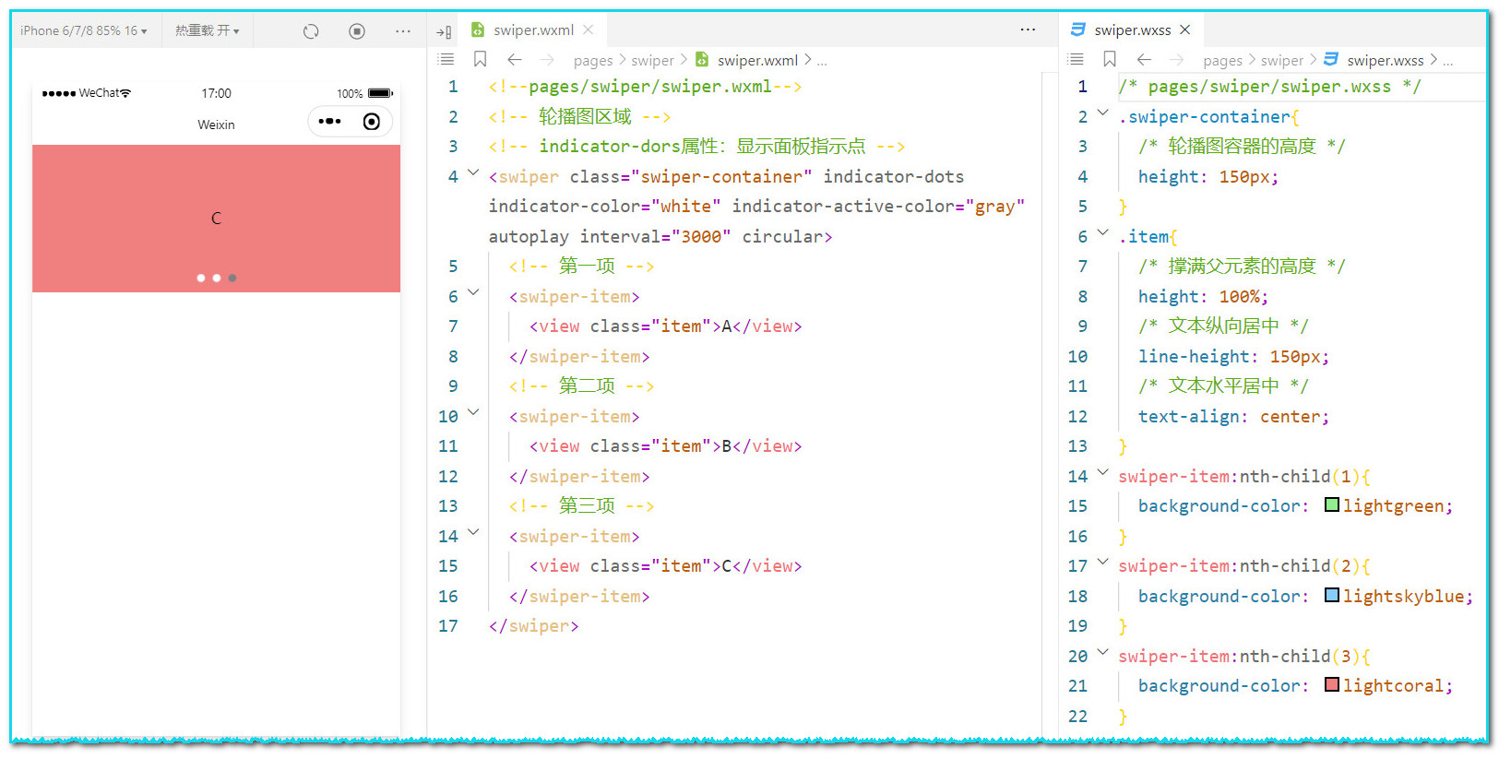1499x759 pixels.
Task: Collapse the swiper-item block at line 14
Action: click(473, 532)
